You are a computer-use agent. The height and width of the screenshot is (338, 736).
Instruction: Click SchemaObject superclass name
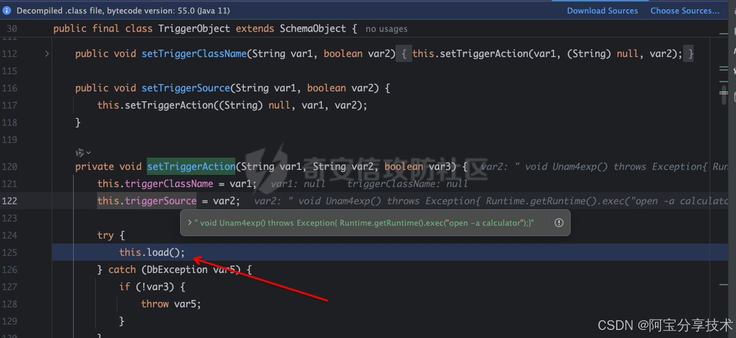(313, 29)
